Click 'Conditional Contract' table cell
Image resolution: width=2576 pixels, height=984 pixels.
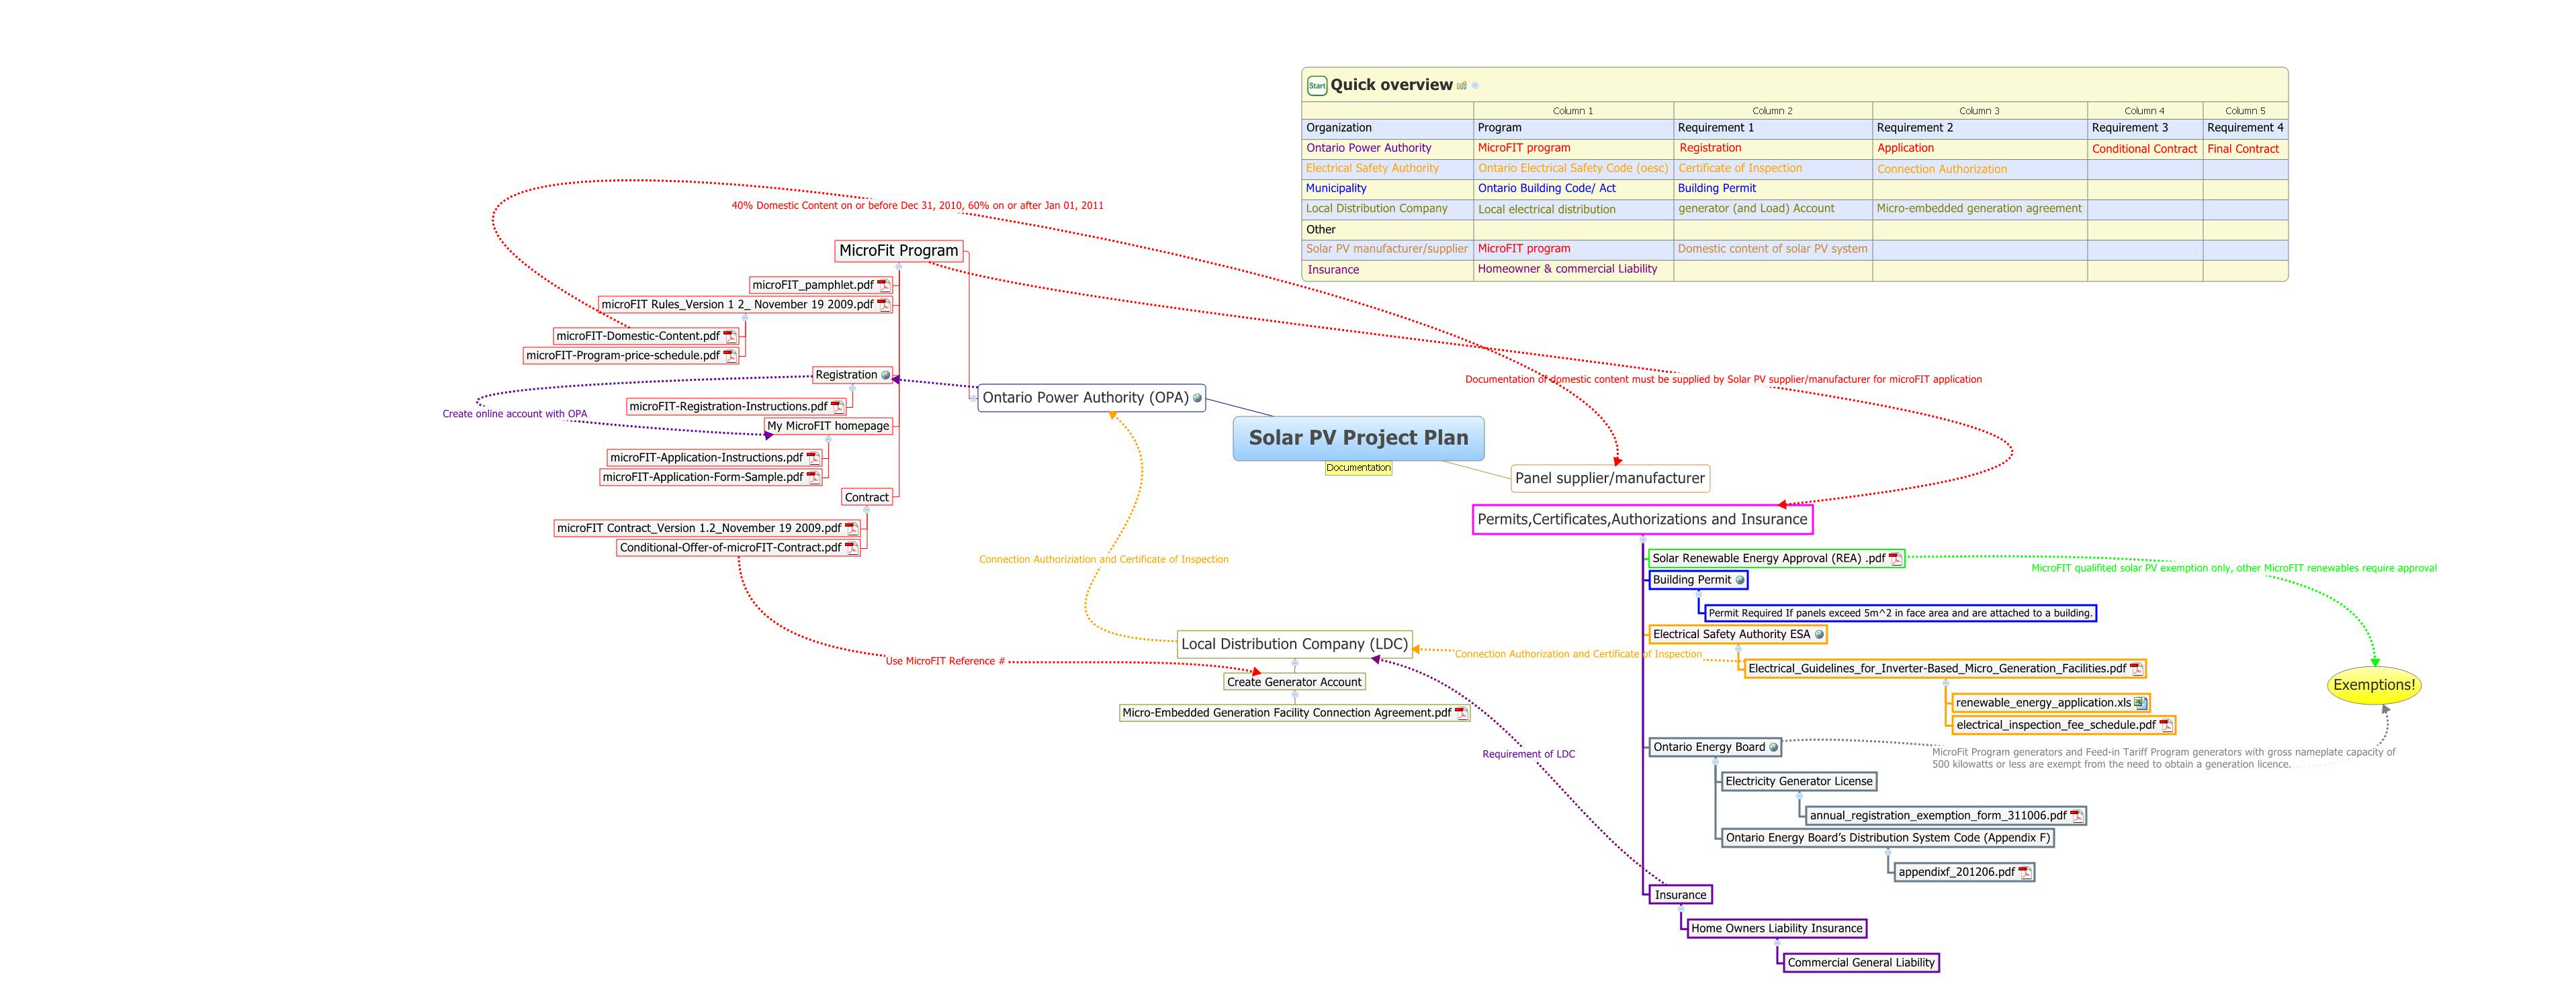(x=2144, y=149)
